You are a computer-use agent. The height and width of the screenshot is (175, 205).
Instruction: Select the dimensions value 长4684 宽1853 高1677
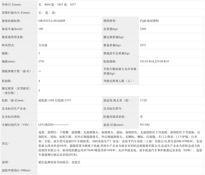pyautogui.click(x=57, y=5)
